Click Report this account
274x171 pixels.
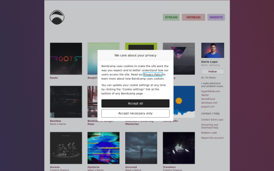pos(212,138)
